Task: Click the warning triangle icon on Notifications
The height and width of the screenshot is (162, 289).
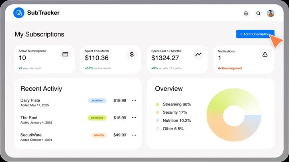Action: [x=265, y=54]
